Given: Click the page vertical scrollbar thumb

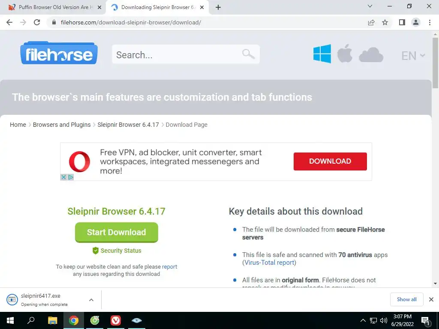Looking at the screenshot, I should pyautogui.click(x=435, y=63).
